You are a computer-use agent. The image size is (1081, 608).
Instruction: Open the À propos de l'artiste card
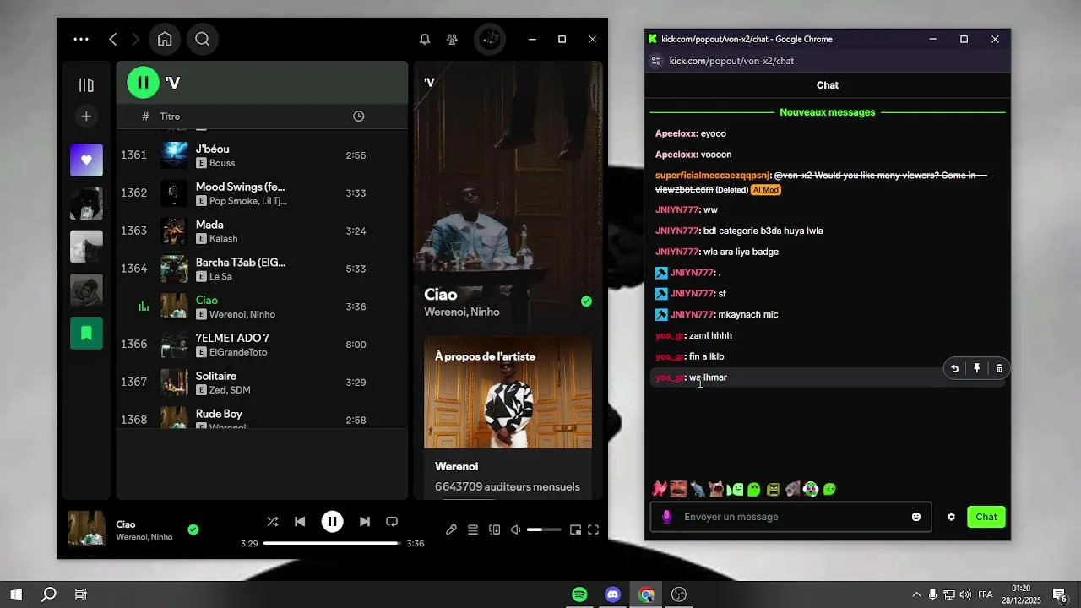[x=508, y=418]
